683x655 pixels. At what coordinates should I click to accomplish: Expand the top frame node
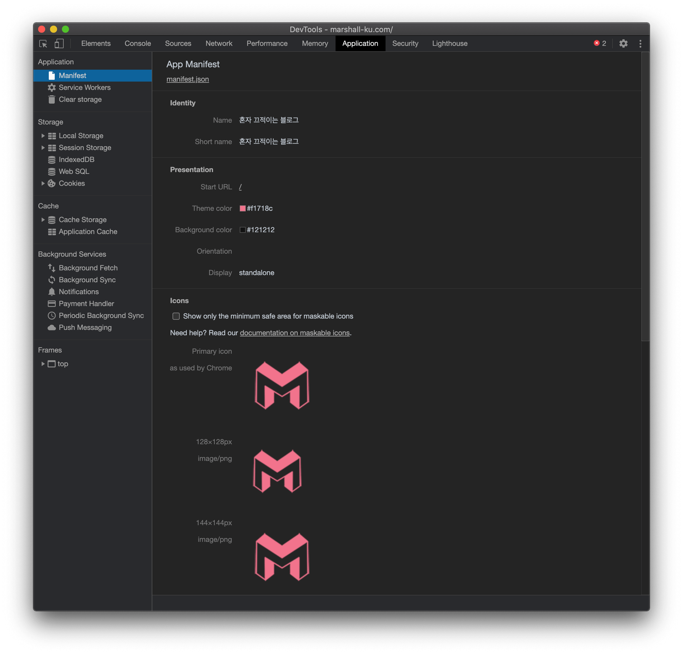43,364
